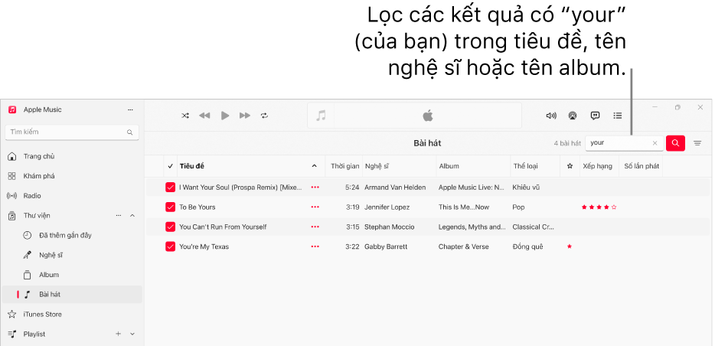The image size is (715, 346).
Task: Sort by favorite star column
Action: click(570, 166)
